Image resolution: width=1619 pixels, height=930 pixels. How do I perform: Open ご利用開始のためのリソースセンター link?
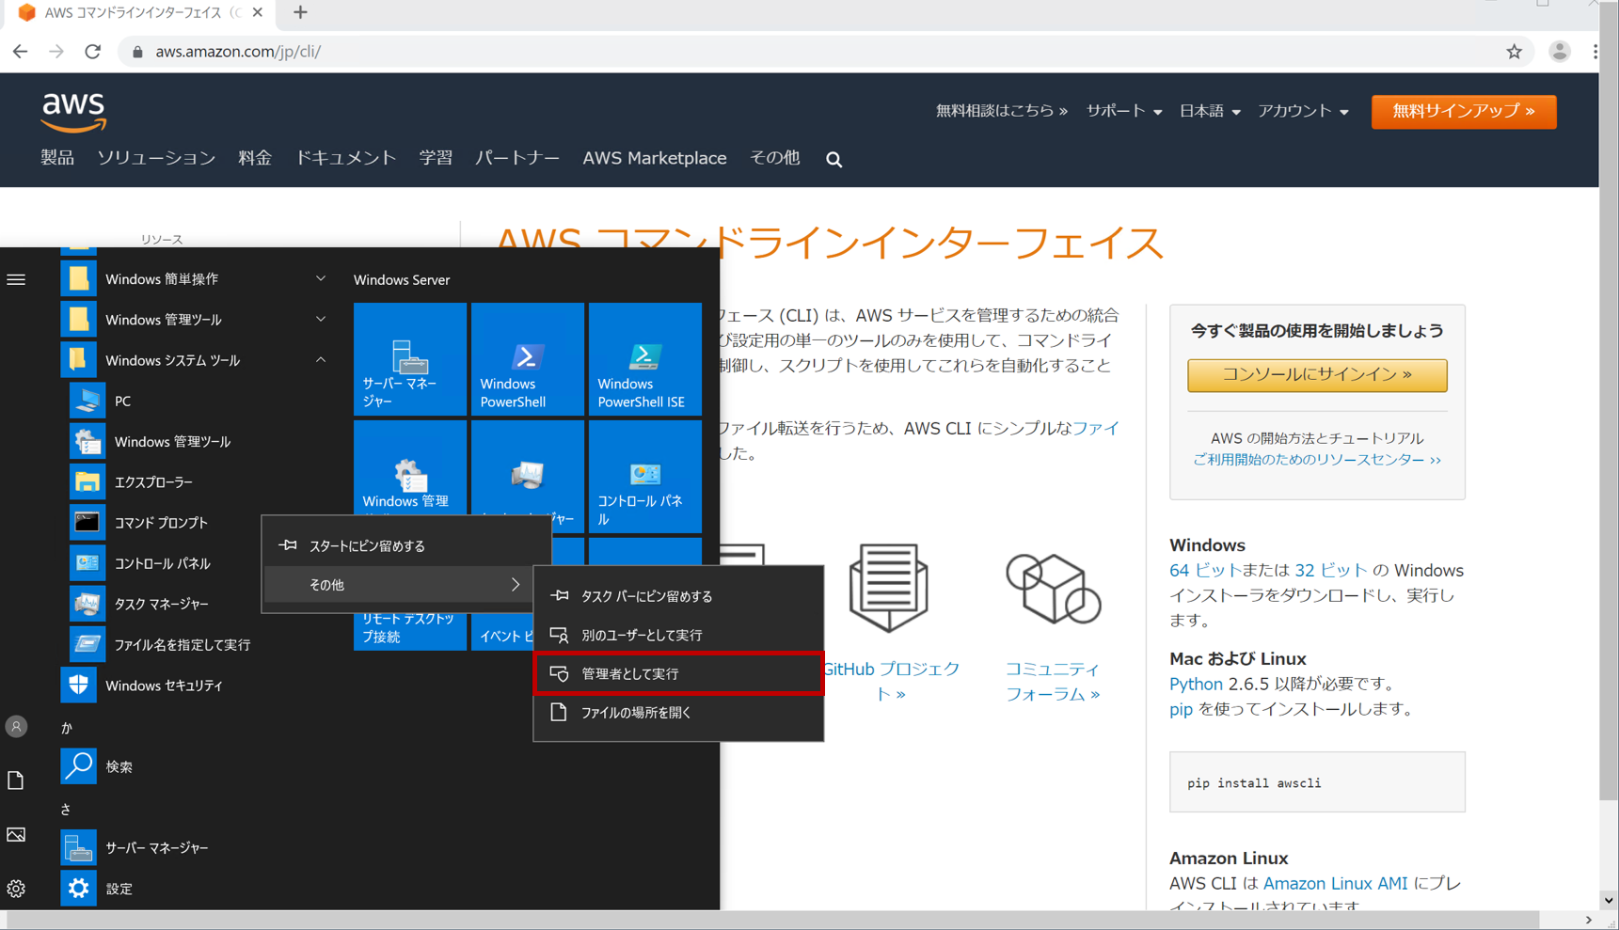[1317, 460]
